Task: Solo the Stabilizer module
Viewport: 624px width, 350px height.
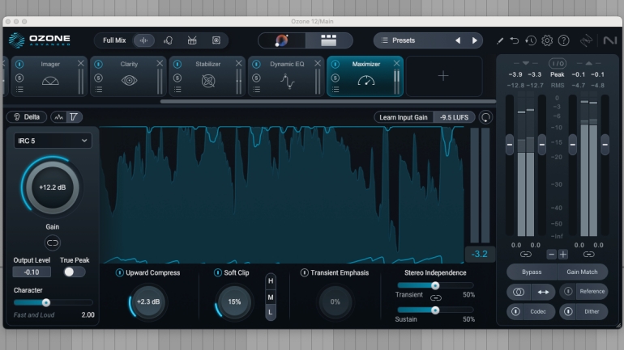Action: point(177,78)
